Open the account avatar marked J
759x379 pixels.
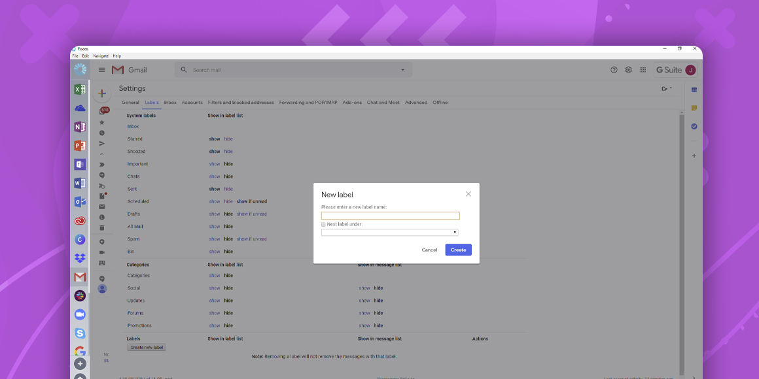pyautogui.click(x=691, y=70)
